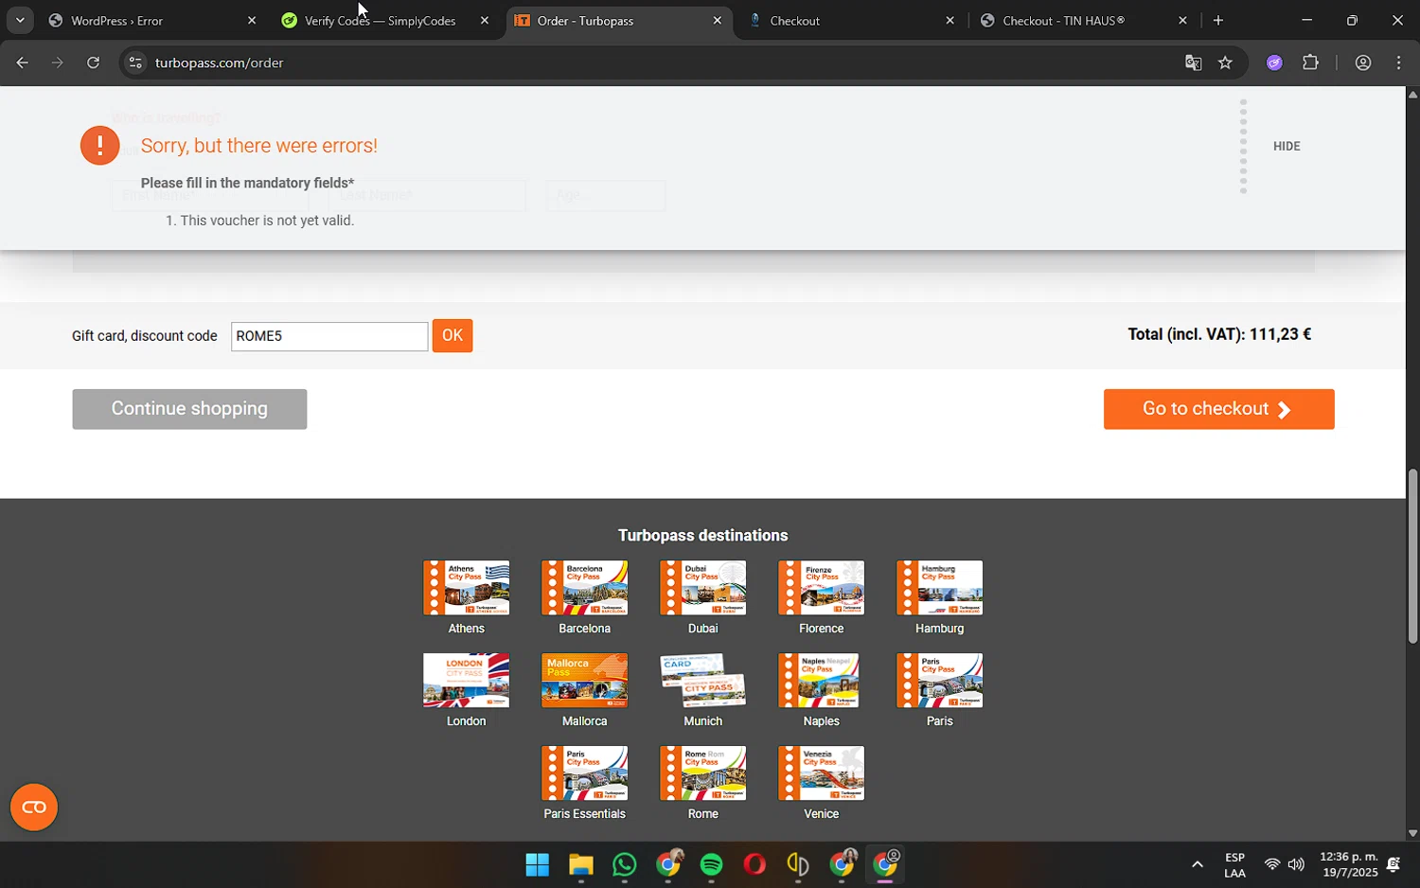
Task: Go back to previous page
Action: [x=22, y=62]
